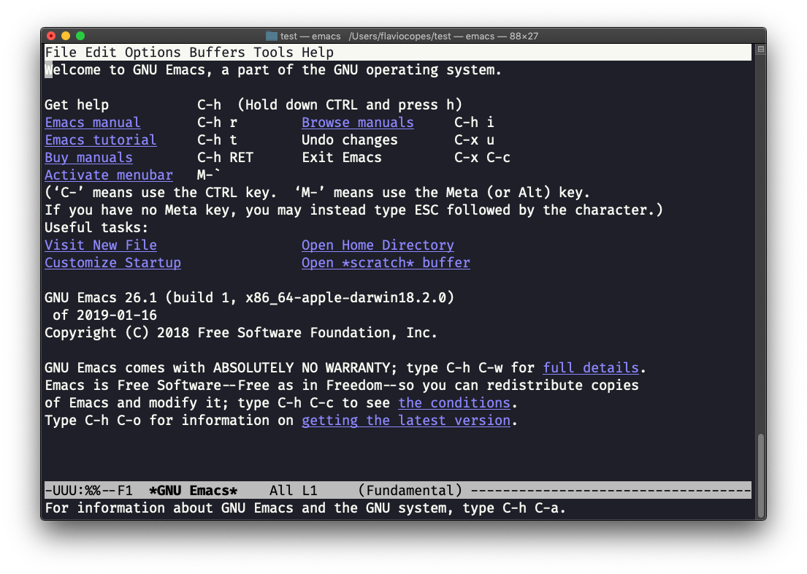This screenshot has height=574, width=807.
Task: Click the (Fundamental) mode indicator
Action: 410,490
